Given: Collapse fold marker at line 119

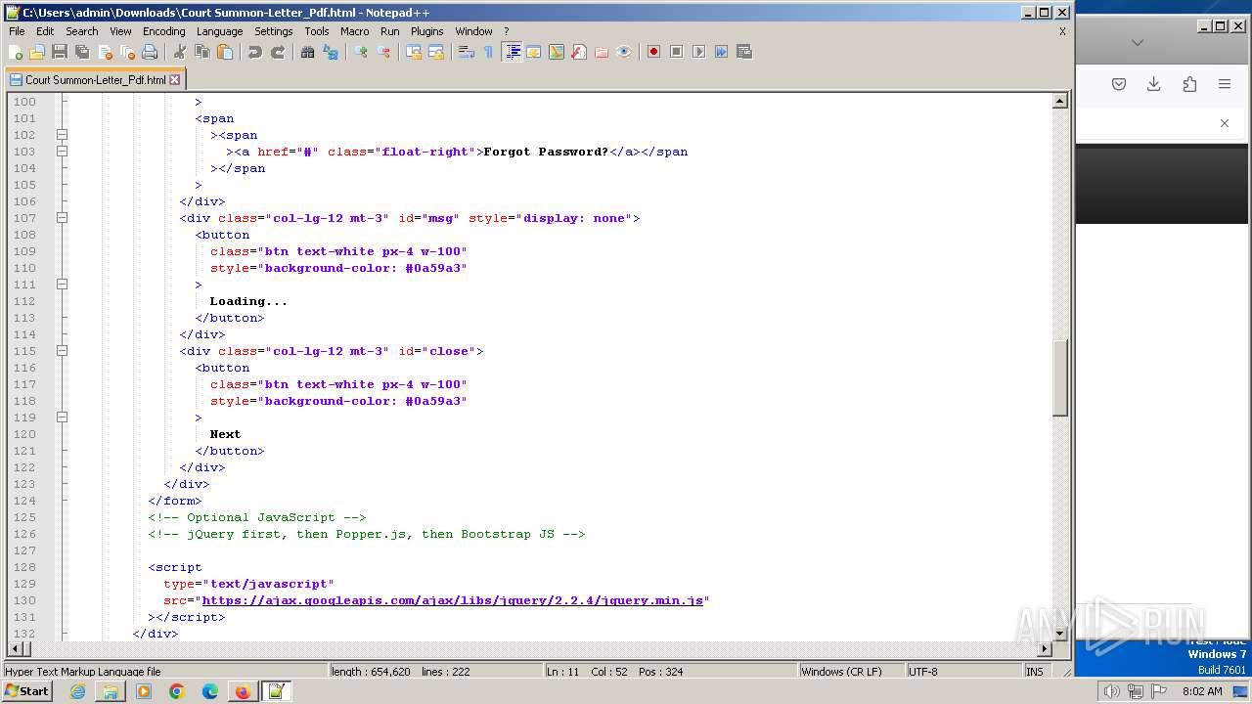Looking at the screenshot, I should [x=62, y=418].
